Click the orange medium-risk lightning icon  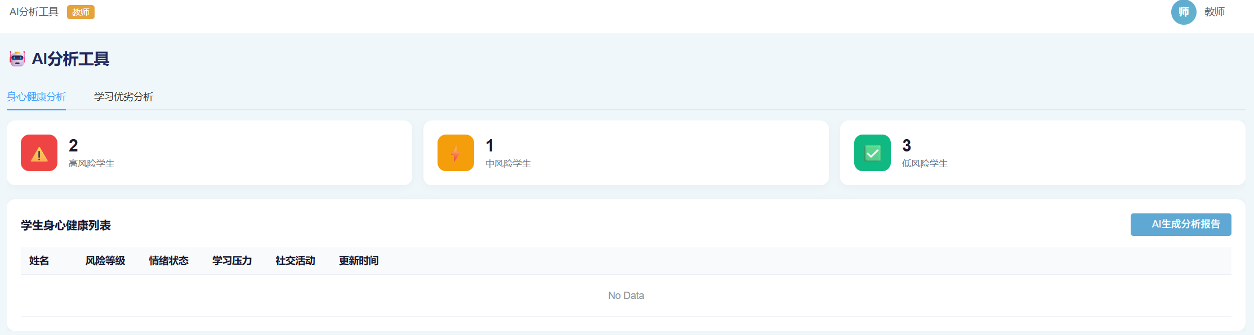(456, 153)
